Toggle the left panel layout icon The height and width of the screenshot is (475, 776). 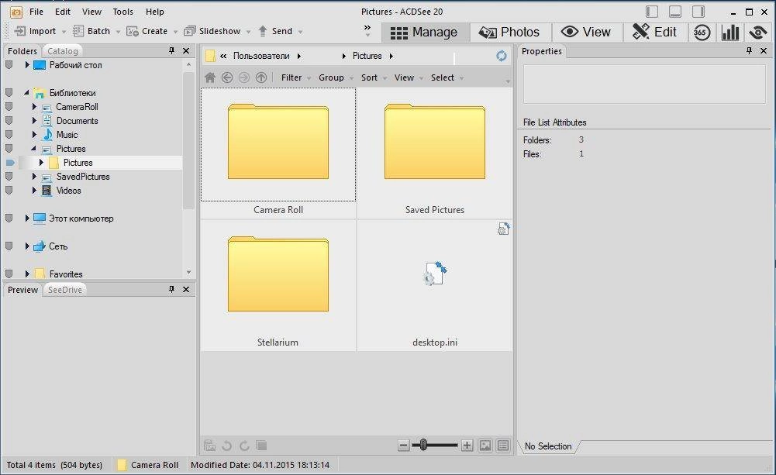click(x=652, y=12)
